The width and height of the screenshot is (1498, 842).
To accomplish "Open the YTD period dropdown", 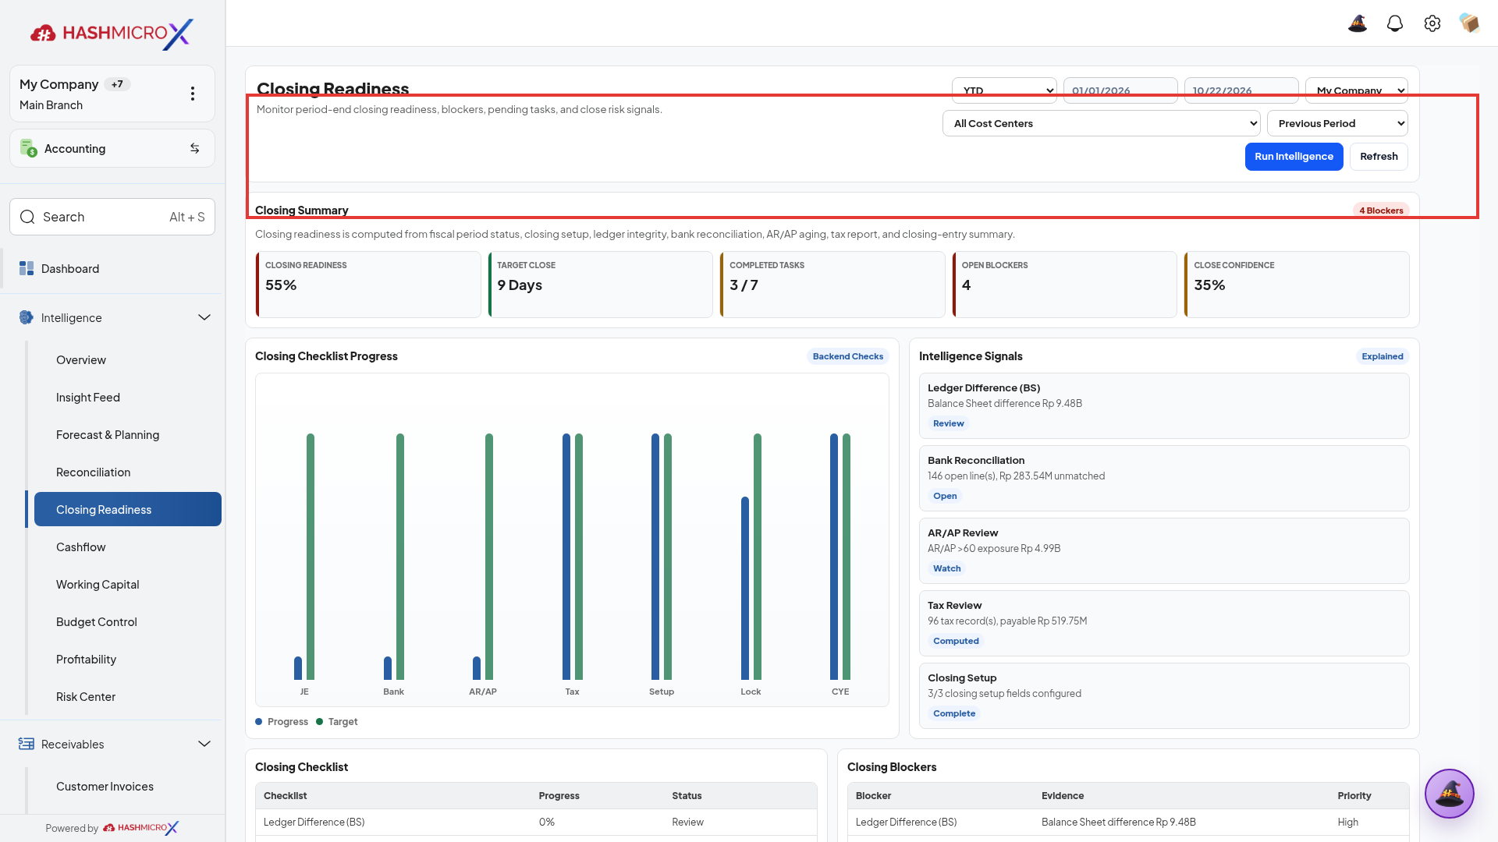I will [x=1004, y=90].
